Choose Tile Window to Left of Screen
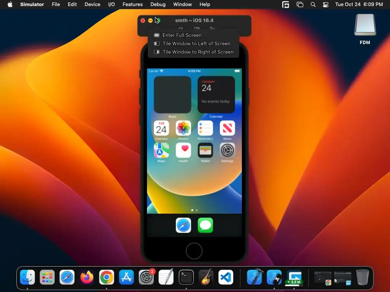Viewport: 390px width, 292px height. (193, 43)
